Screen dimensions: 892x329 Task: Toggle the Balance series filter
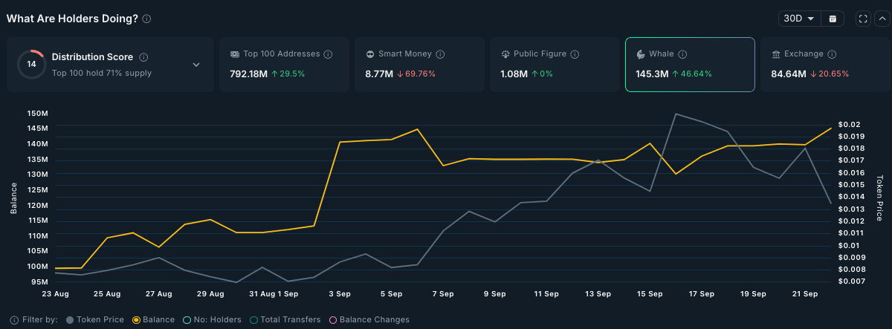(x=154, y=320)
